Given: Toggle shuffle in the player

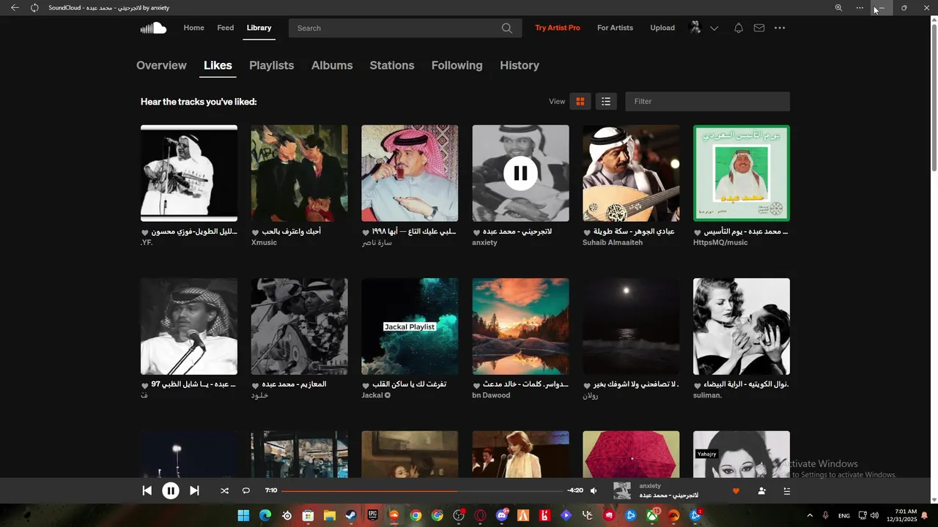Looking at the screenshot, I should 224,491.
